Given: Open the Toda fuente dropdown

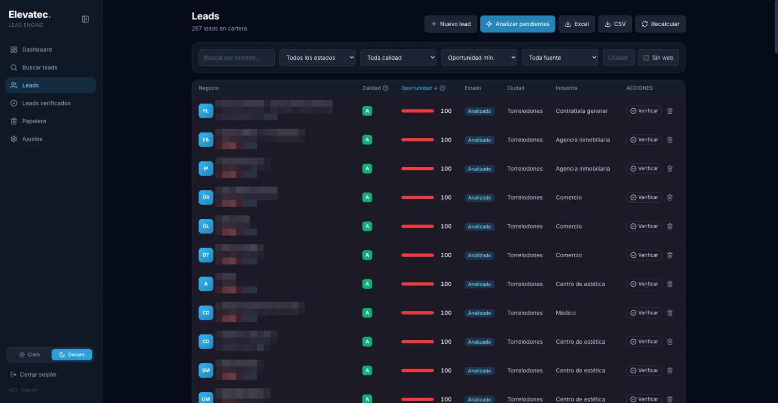Looking at the screenshot, I should (x=560, y=57).
